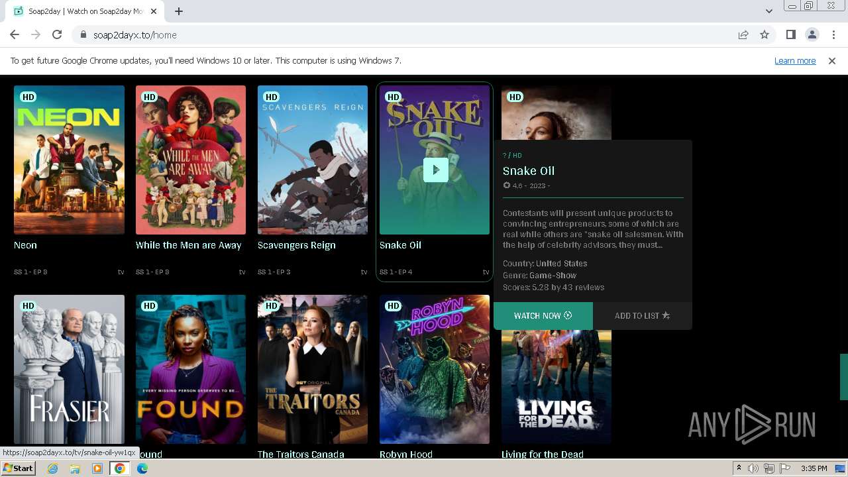
Task: Open a new browser tab
Action: [179, 11]
